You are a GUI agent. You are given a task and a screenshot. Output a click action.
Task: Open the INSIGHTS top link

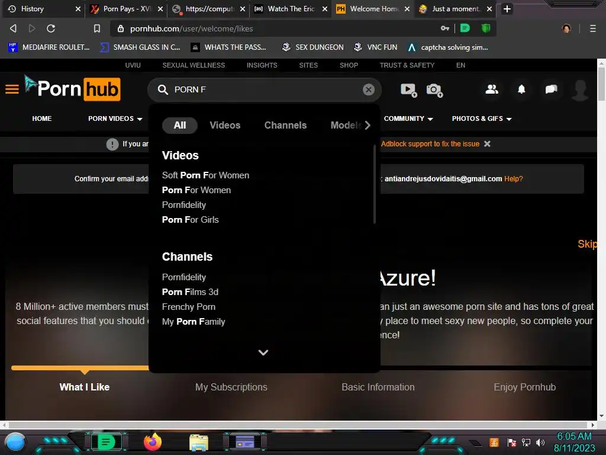pos(262,65)
